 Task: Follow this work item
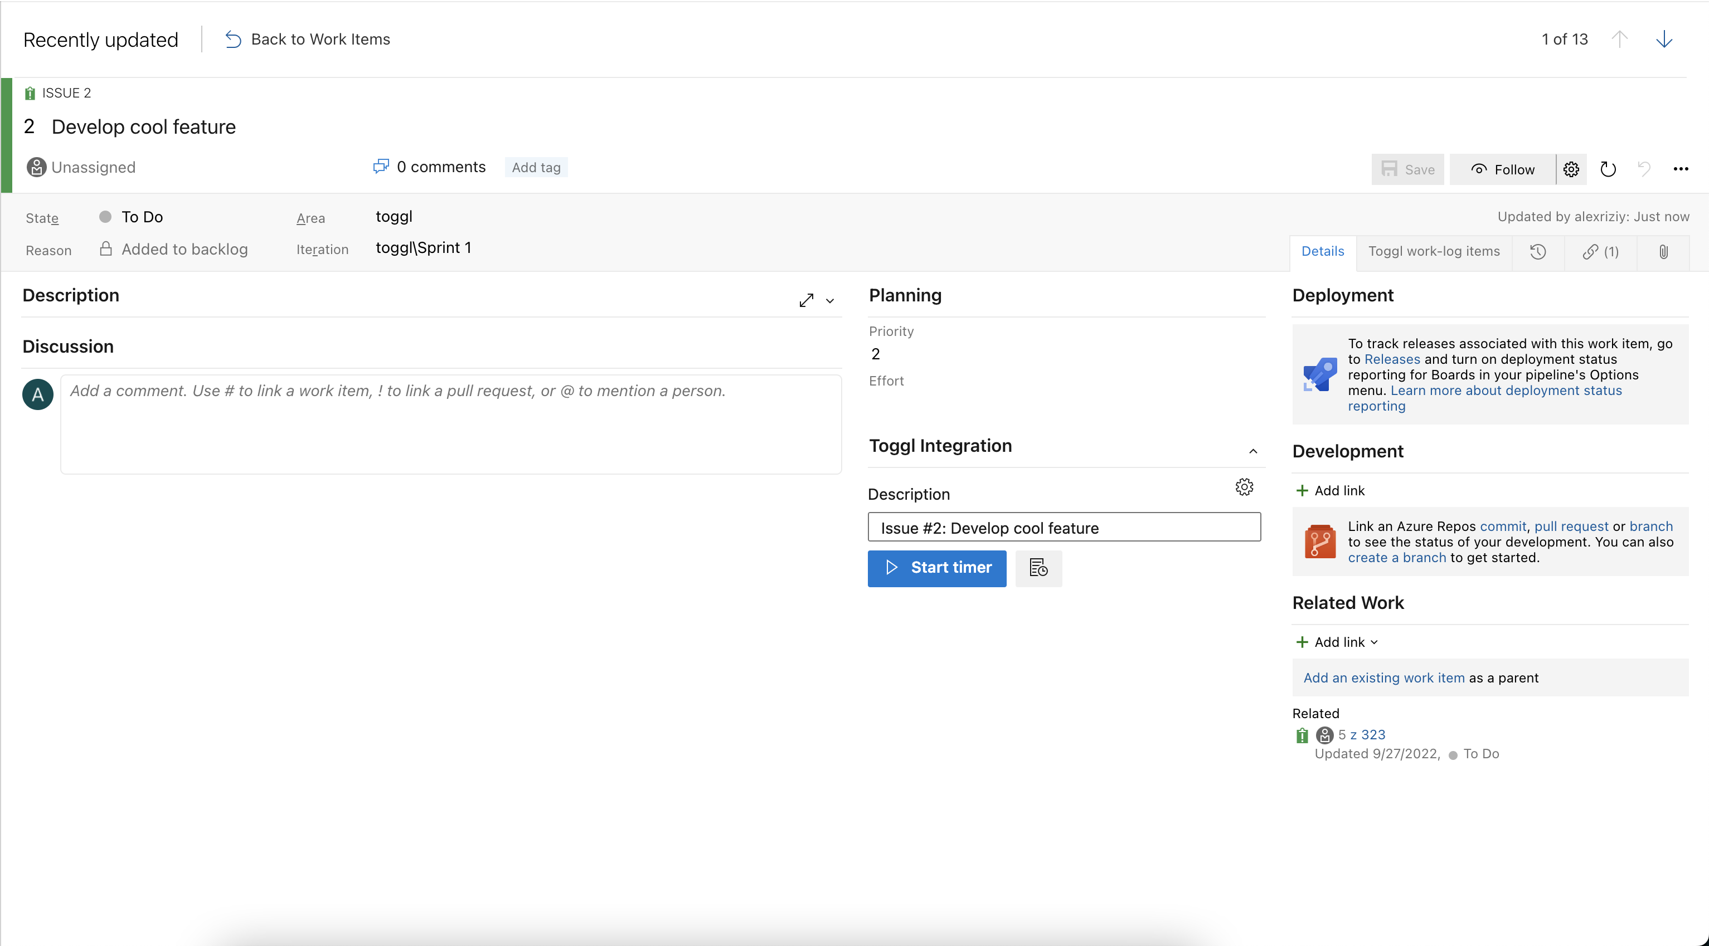(x=1502, y=169)
